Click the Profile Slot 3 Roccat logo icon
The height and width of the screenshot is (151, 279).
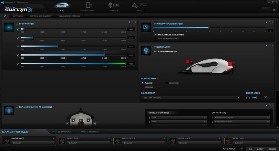coord(117,141)
